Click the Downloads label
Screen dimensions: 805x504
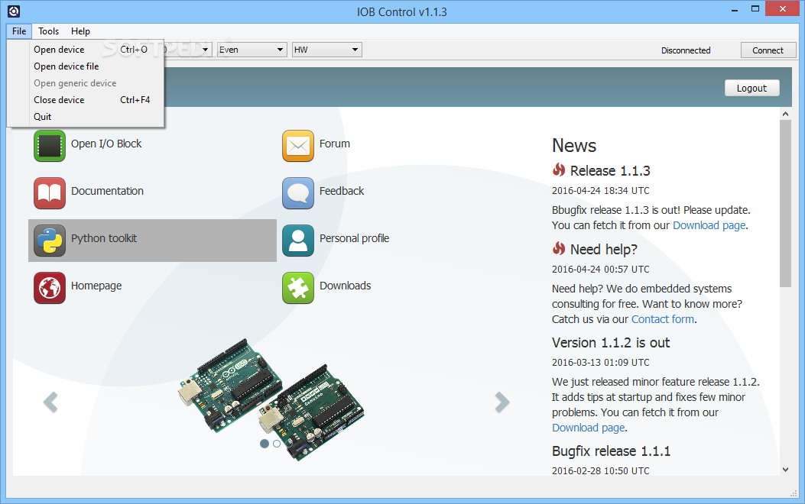tap(345, 286)
